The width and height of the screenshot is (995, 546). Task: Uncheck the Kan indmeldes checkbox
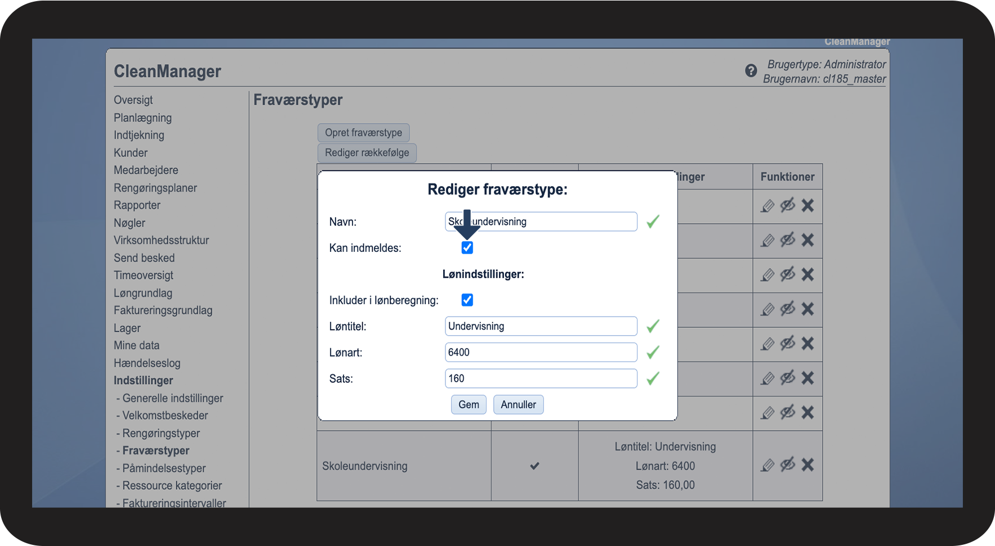click(x=467, y=248)
